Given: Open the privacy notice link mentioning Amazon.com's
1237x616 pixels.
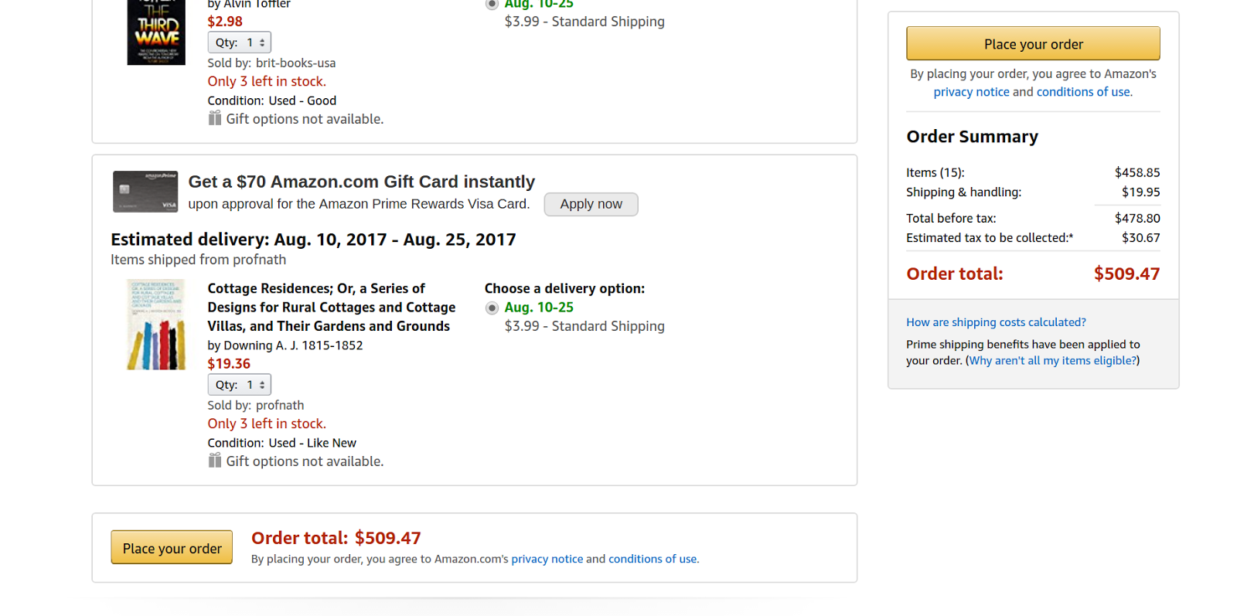Looking at the screenshot, I should point(547,559).
